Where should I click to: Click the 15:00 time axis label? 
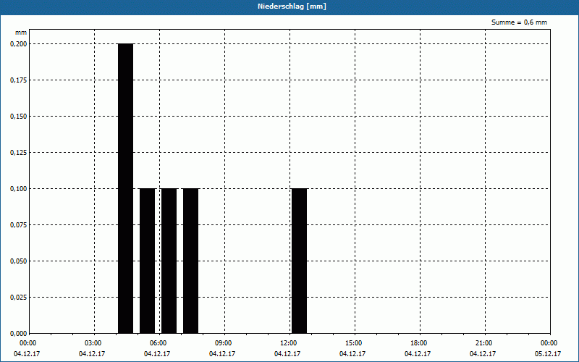(354, 343)
